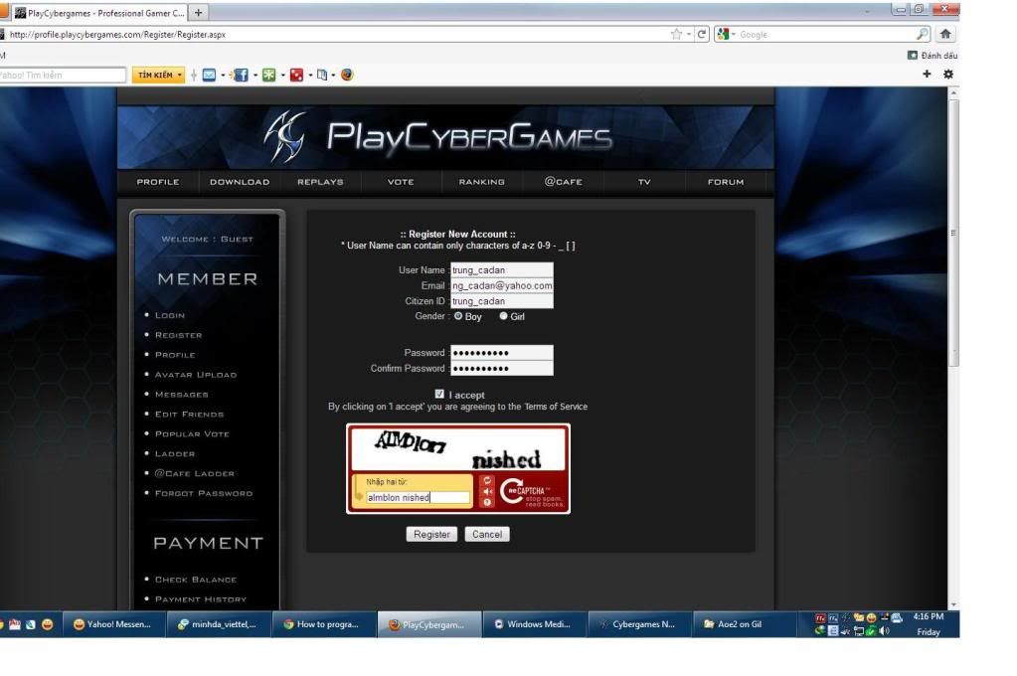Switch to the audio reCAPTCHA challenge
Image resolution: width=1017 pixels, height=676 pixels.
pos(487,492)
